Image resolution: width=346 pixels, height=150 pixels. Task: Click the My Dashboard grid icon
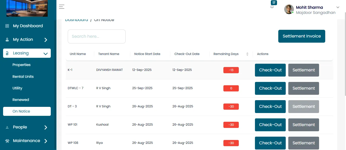point(7,26)
